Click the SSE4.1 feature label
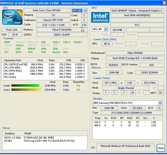 point(20,45)
